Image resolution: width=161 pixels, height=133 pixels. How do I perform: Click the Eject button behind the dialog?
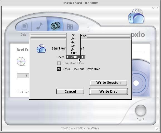(x=23, y=76)
